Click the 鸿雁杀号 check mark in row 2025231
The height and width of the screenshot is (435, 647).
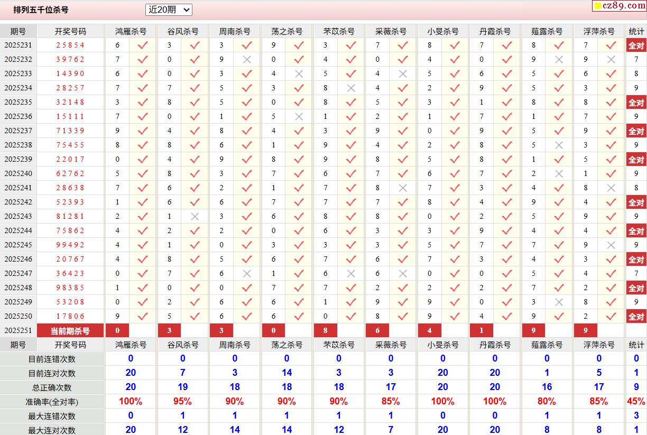pyautogui.click(x=143, y=45)
